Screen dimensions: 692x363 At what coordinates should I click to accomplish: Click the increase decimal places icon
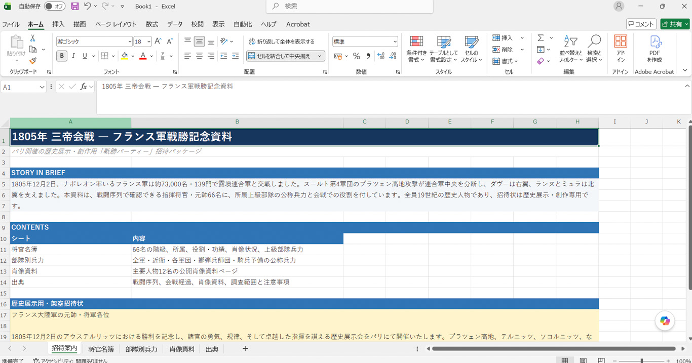tap(381, 56)
